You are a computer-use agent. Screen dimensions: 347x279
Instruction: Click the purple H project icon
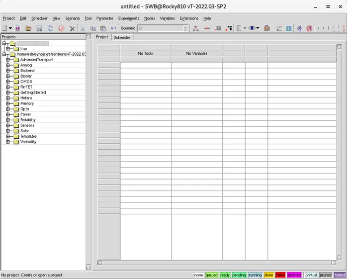[x=17, y=28]
